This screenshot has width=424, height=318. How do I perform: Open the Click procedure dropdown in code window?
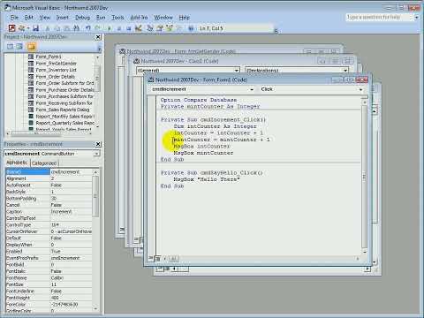click(x=361, y=89)
